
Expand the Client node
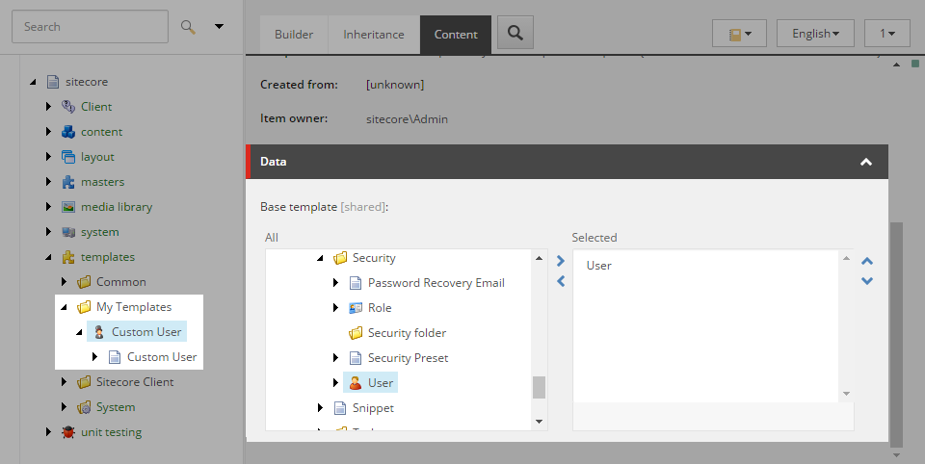pos(48,107)
